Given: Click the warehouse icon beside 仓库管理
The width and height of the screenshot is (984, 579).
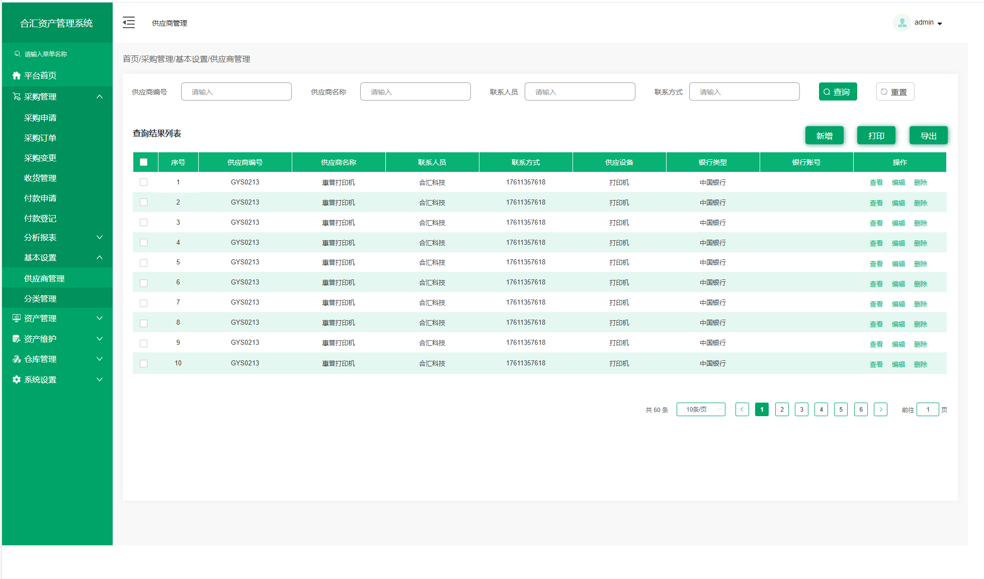Looking at the screenshot, I should point(17,359).
